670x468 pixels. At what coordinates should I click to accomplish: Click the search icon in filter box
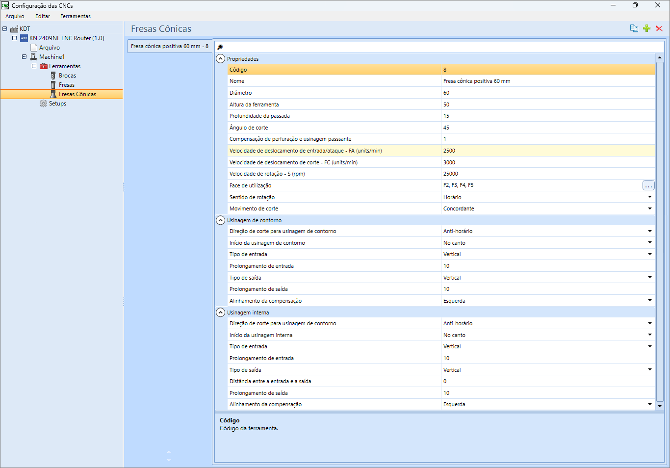[x=220, y=47]
